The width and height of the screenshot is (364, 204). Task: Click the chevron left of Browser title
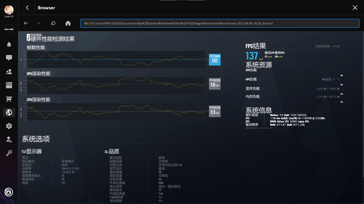coord(27,7)
